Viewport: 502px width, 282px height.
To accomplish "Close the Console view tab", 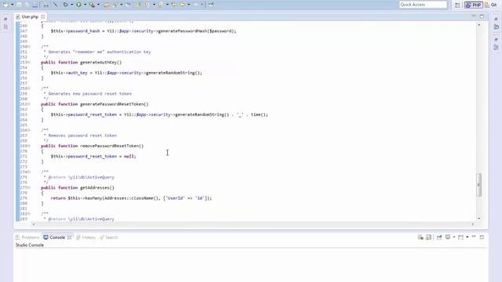I will (x=70, y=237).
